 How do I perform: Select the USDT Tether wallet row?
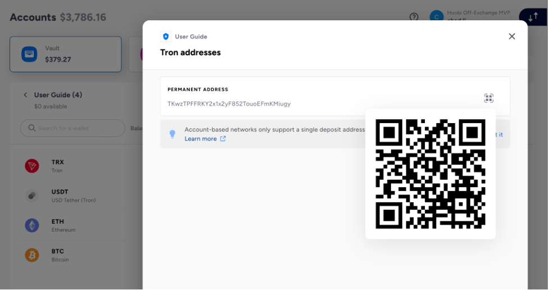[73, 196]
